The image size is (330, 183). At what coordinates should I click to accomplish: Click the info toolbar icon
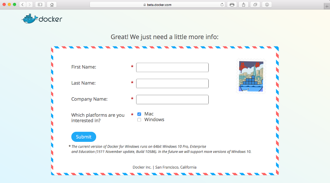(x=267, y=5)
